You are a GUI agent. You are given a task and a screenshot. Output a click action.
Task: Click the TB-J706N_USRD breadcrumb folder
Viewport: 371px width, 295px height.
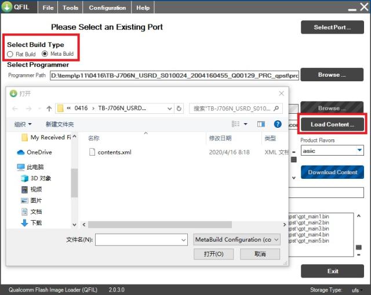click(x=122, y=108)
